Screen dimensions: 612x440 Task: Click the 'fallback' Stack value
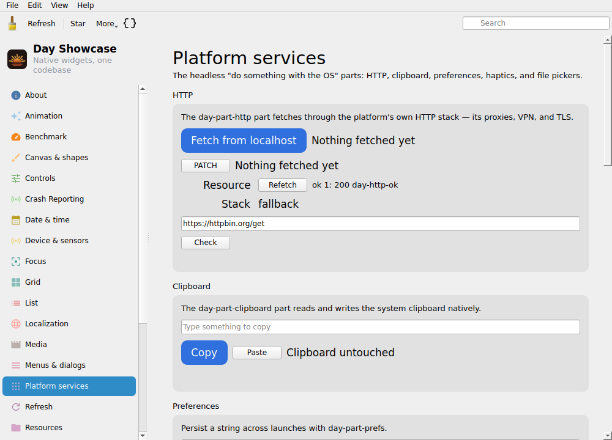pyautogui.click(x=278, y=204)
